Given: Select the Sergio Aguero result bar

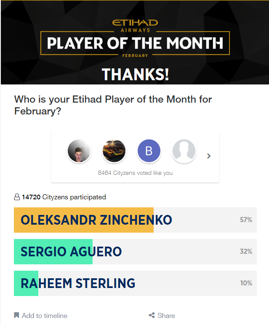Looking at the screenshot, I should 135,252.
